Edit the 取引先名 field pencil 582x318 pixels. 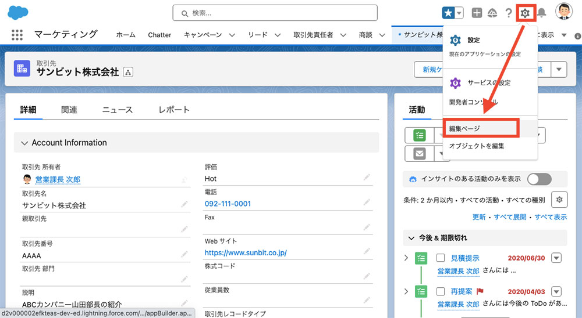coord(184,204)
